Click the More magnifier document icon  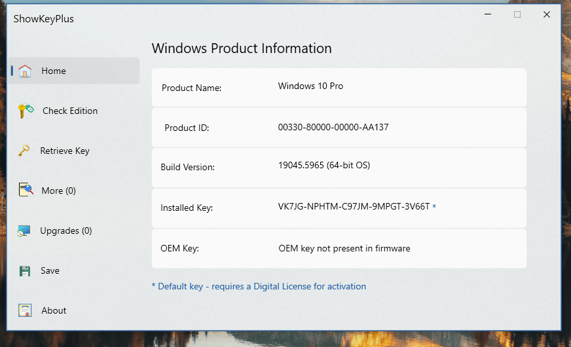(x=26, y=190)
